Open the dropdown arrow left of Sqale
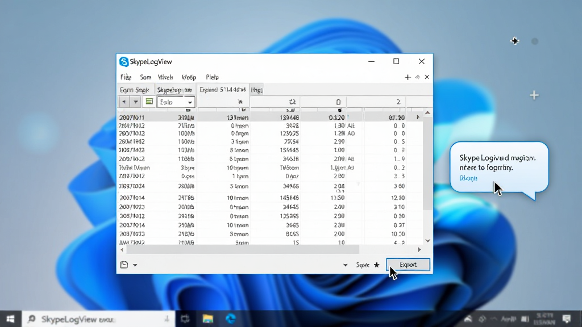Viewport: 582px width, 327px height. pyautogui.click(x=345, y=265)
